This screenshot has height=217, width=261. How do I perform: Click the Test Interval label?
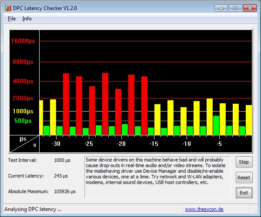[22, 161]
